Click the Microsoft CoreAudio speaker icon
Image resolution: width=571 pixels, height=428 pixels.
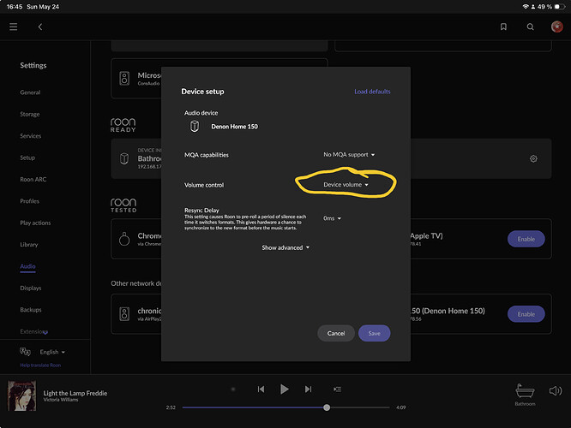[124, 78]
